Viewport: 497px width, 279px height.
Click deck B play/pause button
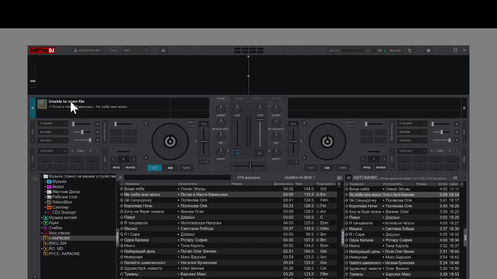coord(327,168)
